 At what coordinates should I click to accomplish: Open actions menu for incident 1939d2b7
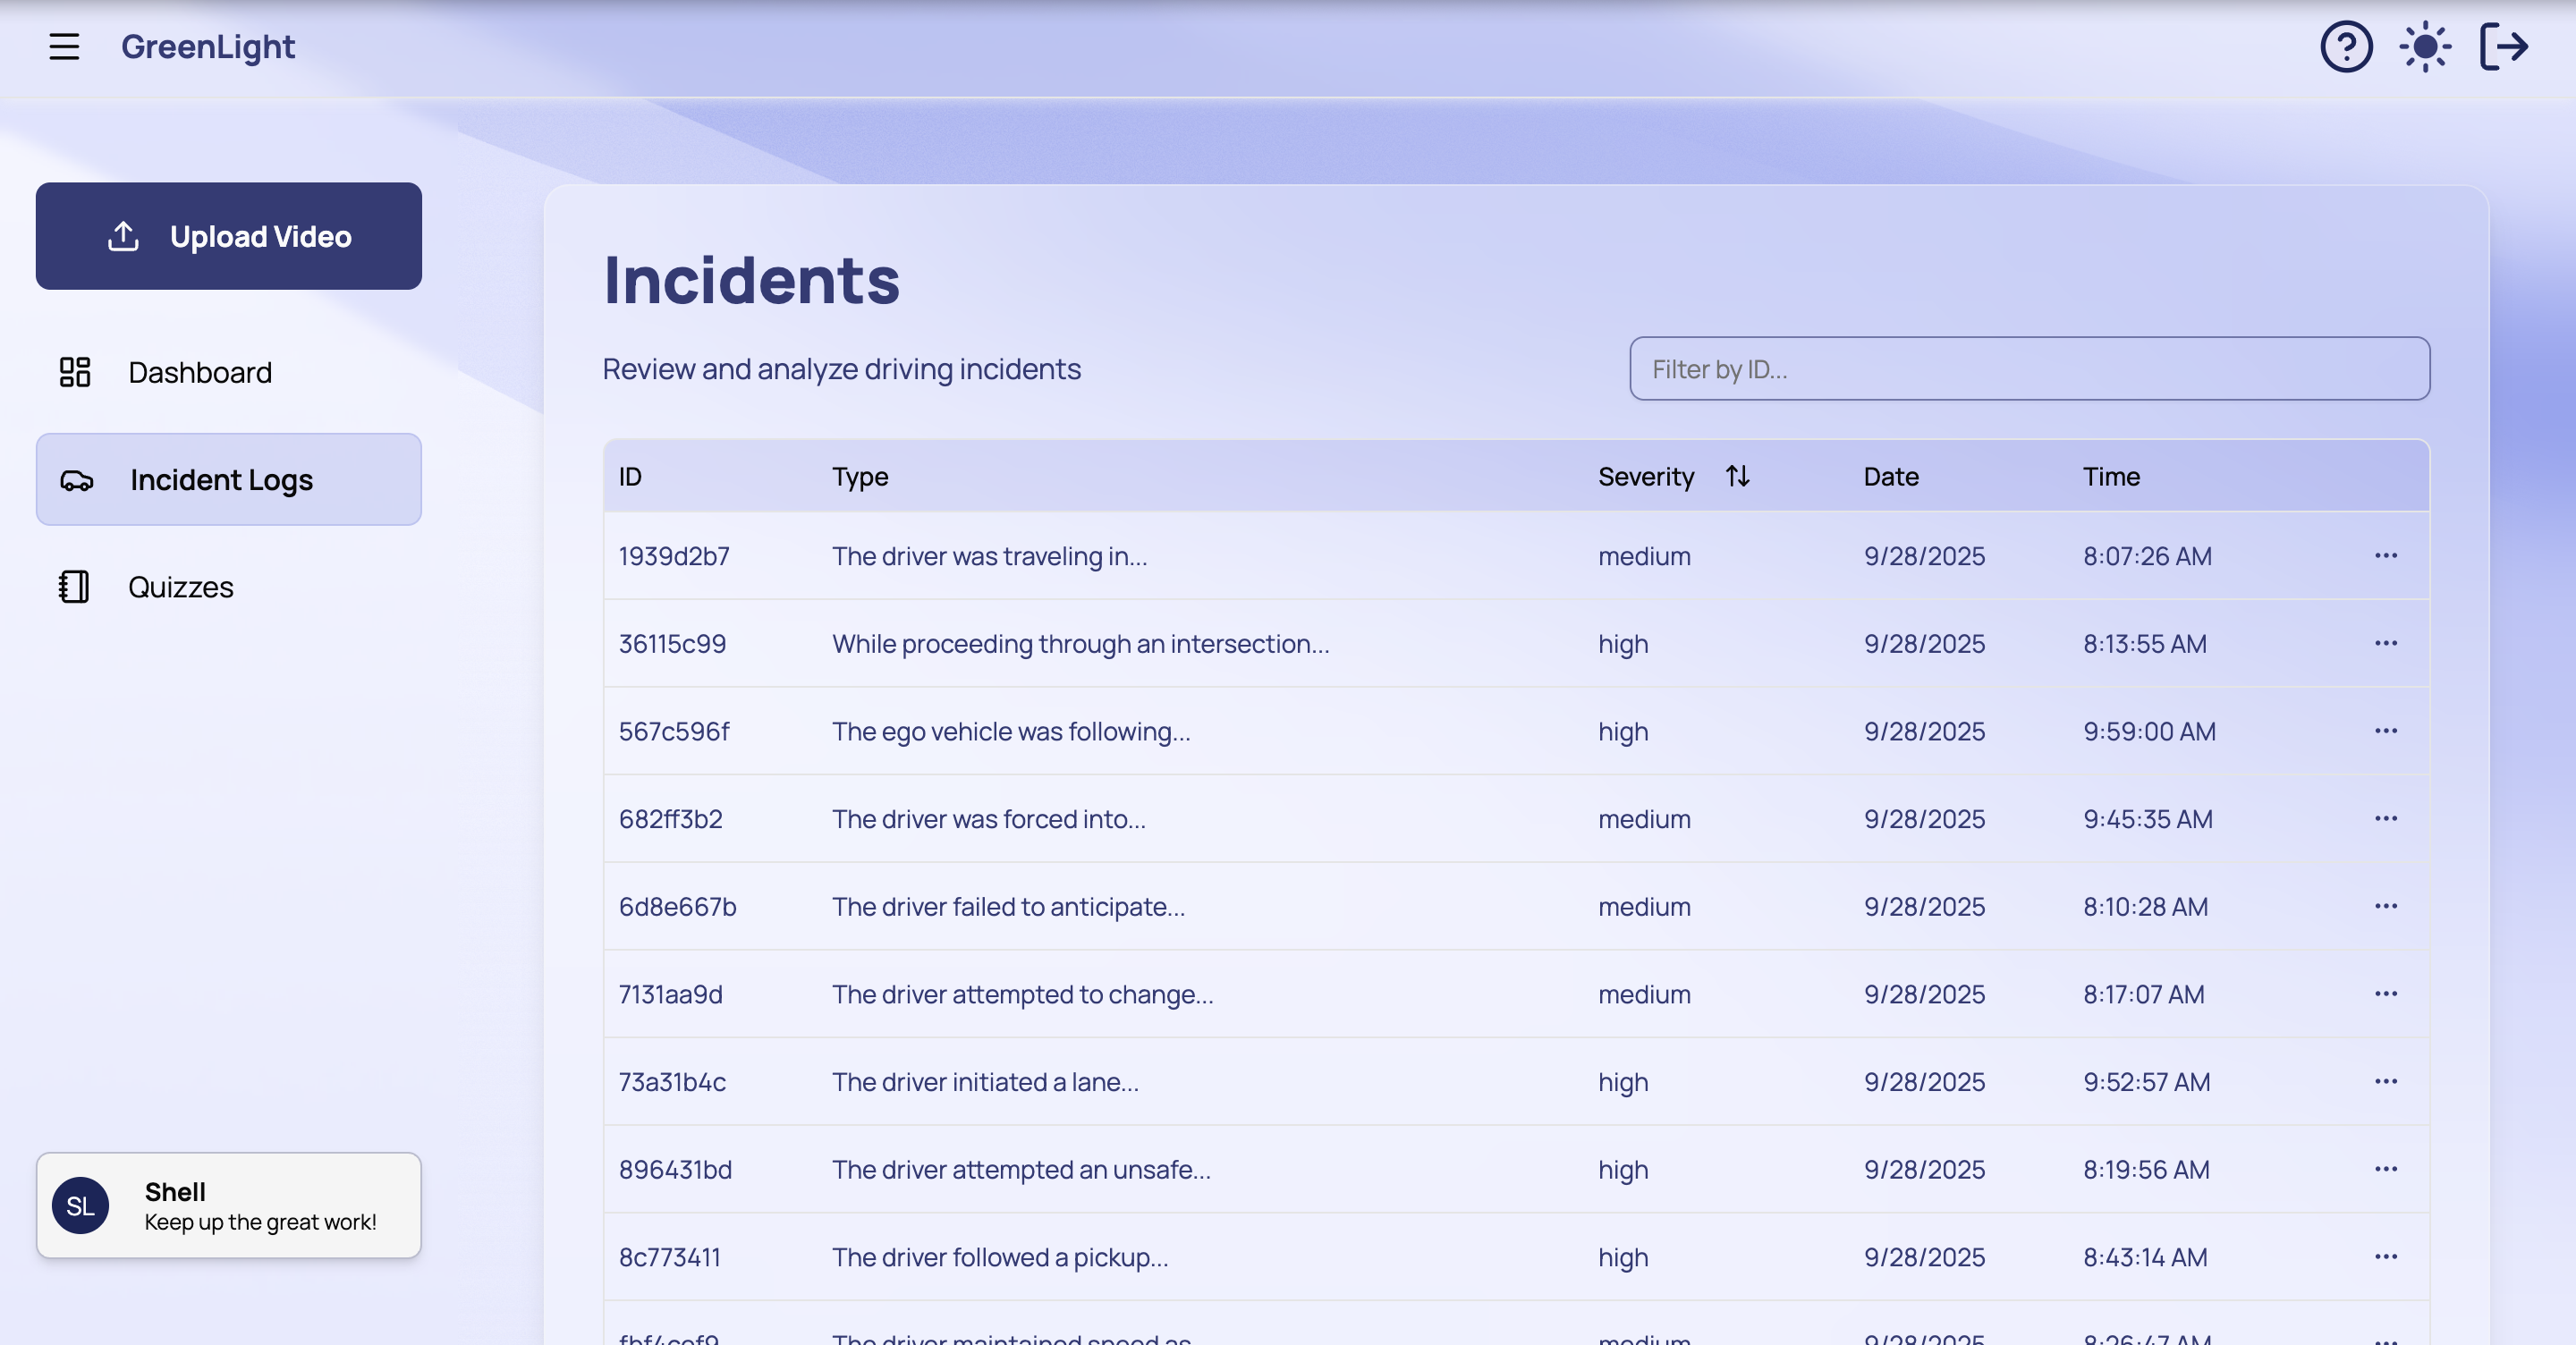click(2386, 556)
